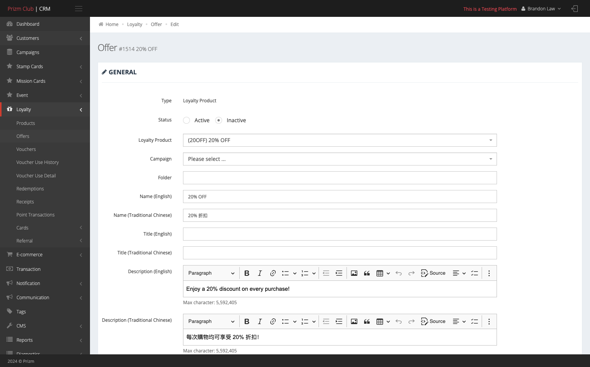Open Vouchers under Loyalty
This screenshot has width=590, height=367.
[x=26, y=149]
